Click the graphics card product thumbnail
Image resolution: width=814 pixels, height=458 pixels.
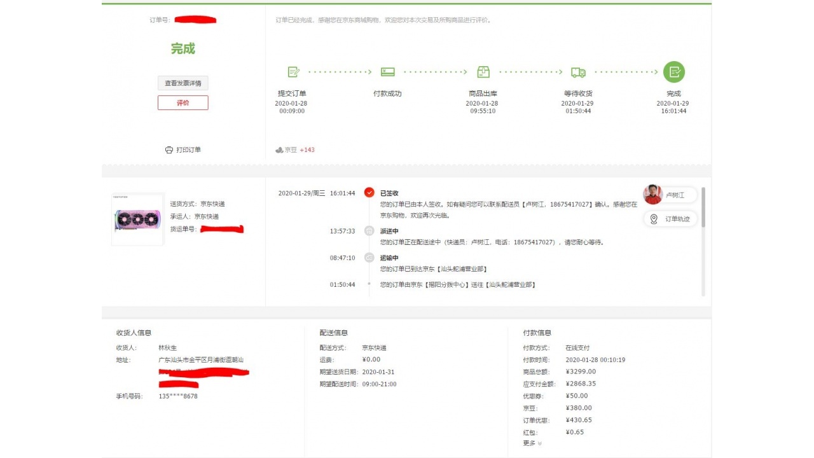tap(138, 219)
